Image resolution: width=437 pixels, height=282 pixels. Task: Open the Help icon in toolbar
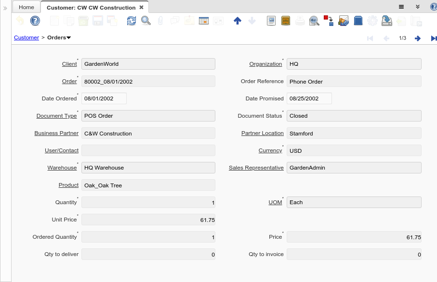pos(35,21)
